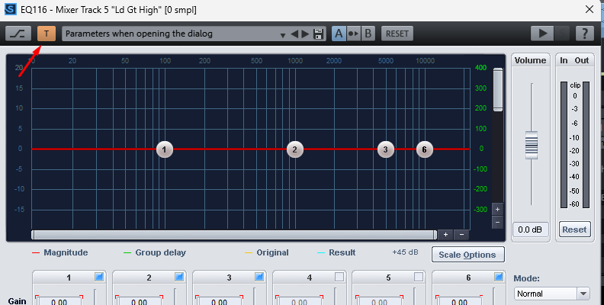
Task: Select EQ band node 6 on graph
Action: 425,149
